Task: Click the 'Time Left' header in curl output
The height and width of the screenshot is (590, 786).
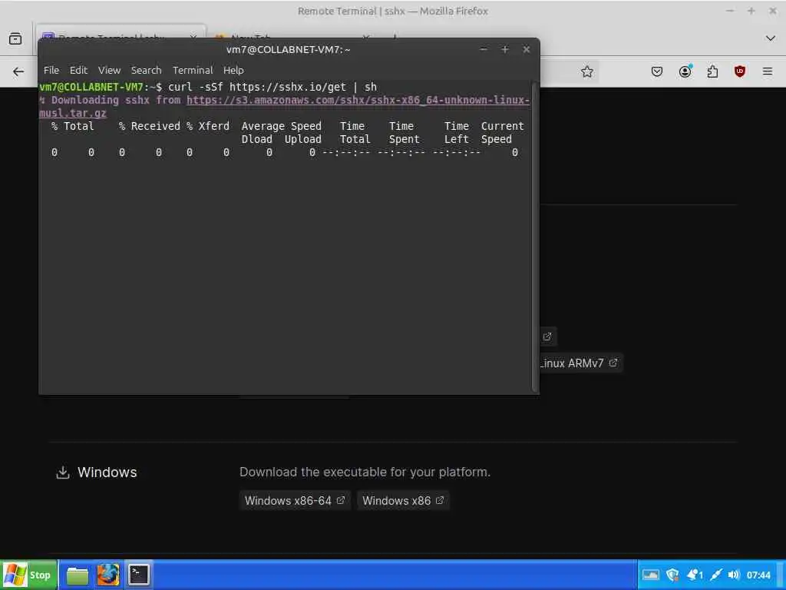Action: (457, 132)
